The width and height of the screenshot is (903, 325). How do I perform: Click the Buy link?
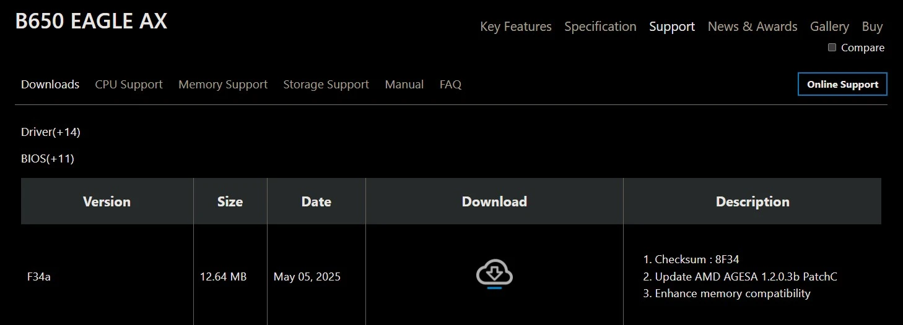pyautogui.click(x=872, y=27)
